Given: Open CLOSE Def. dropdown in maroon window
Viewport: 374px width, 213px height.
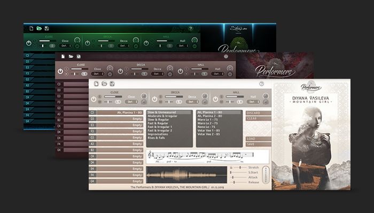Looking at the screenshot, I should point(98,74).
